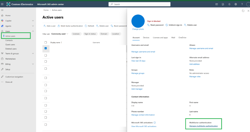Switch to the OneDrive tab
250x132 pixels.
(x=182, y=38)
